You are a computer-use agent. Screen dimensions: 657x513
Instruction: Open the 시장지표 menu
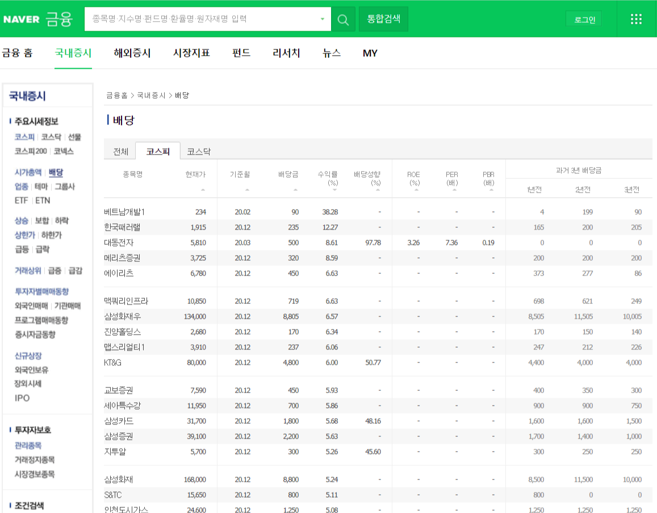coord(191,53)
